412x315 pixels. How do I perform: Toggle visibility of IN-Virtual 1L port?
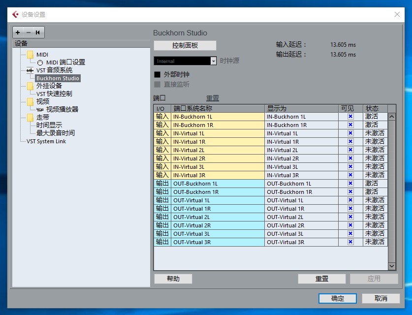click(350, 133)
